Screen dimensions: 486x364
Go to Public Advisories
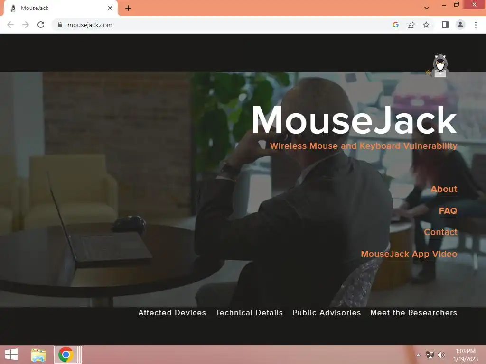tap(327, 313)
